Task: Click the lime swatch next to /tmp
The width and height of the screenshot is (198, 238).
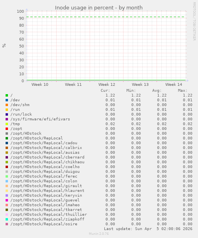Action: 7,124
